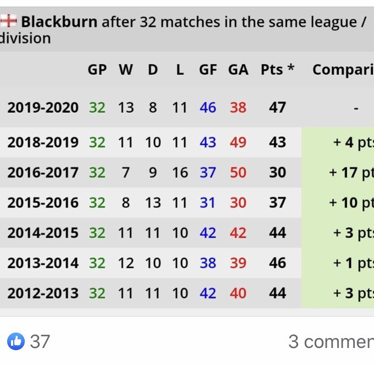Select the 2012-2013 season row label

point(43,293)
